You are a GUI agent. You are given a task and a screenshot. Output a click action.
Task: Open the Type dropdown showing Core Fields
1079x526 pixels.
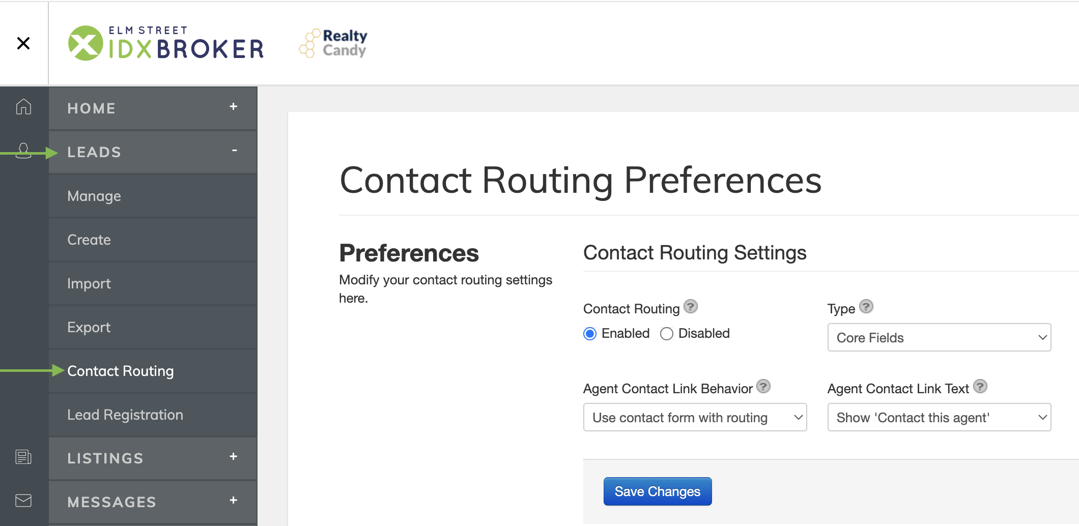[939, 337]
